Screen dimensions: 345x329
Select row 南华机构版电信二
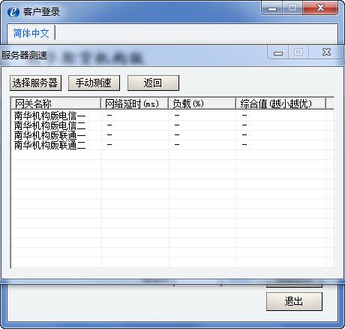(x=172, y=125)
